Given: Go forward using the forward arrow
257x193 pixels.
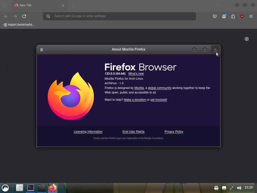Looking at the screenshot, I should [15, 16].
